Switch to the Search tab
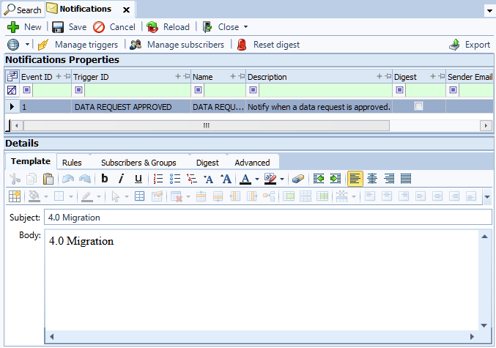The height and width of the screenshot is (348, 496). coord(22,10)
